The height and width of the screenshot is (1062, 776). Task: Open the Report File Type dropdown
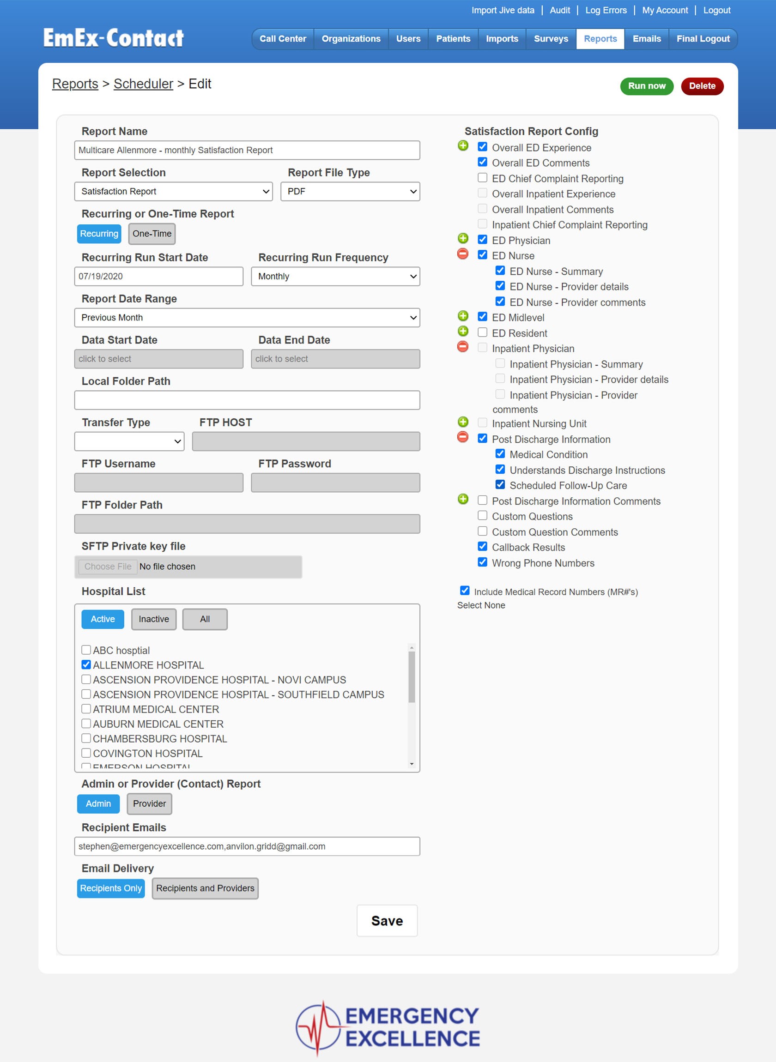pyautogui.click(x=350, y=192)
